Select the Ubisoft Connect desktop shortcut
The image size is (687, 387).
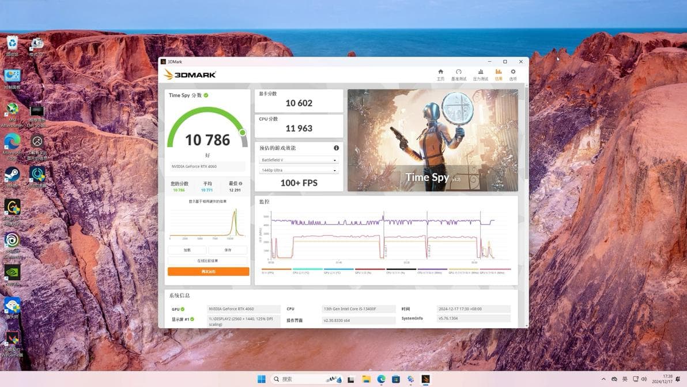(x=12, y=246)
